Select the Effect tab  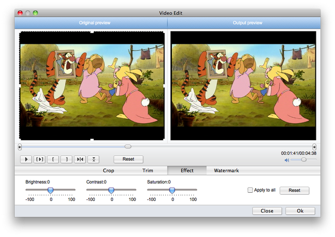pos(187,171)
